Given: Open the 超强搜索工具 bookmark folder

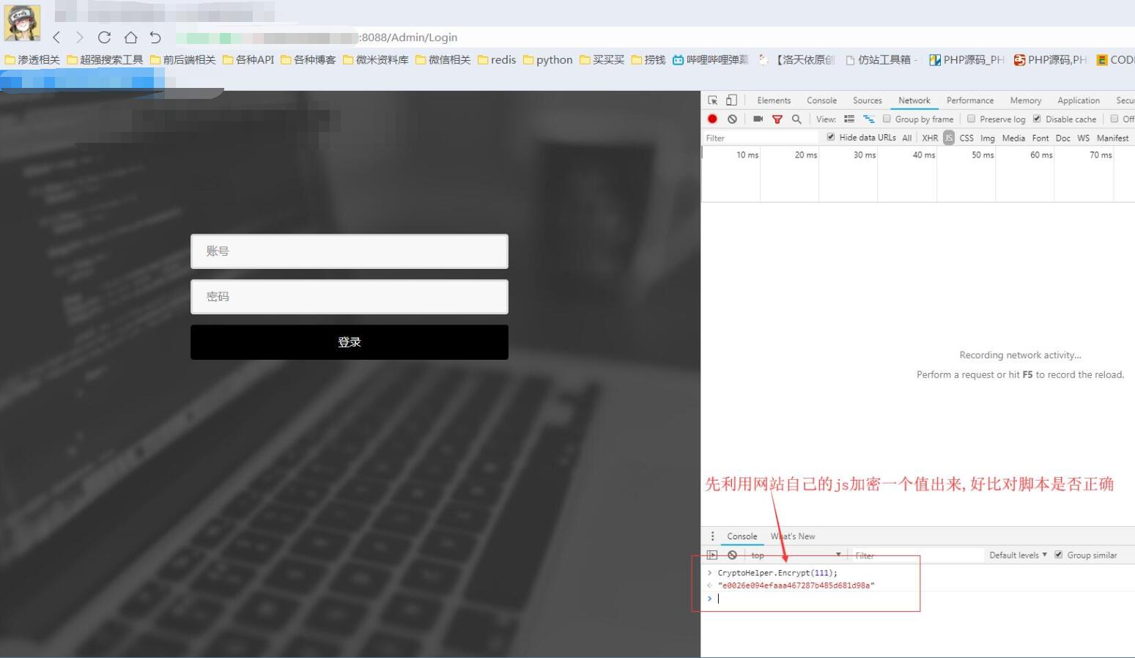Looking at the screenshot, I should point(105,60).
